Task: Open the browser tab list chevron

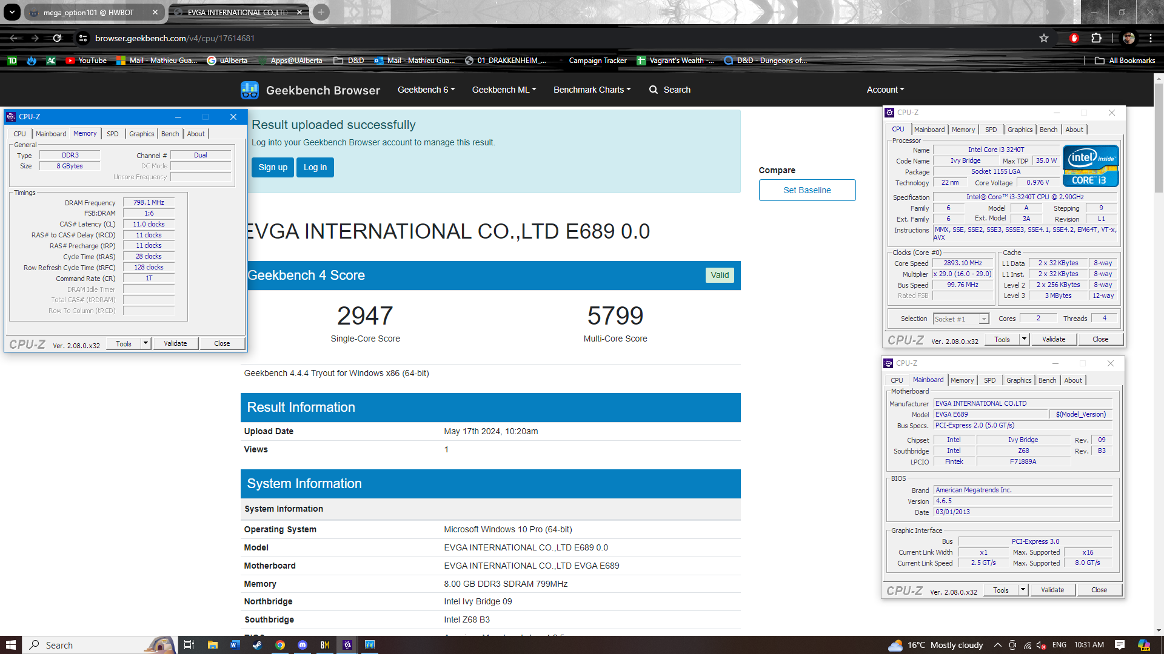Action: [12, 12]
